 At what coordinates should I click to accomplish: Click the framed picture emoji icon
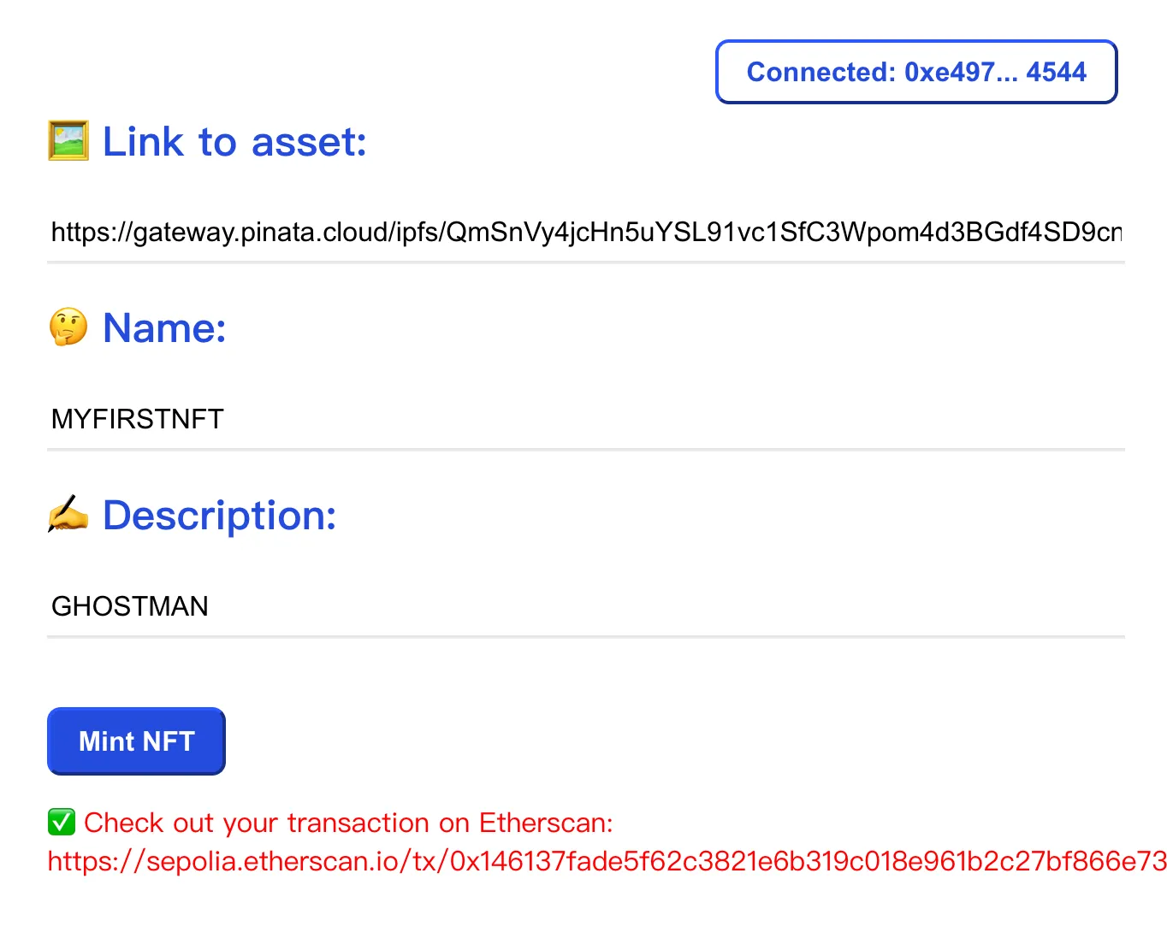point(68,141)
